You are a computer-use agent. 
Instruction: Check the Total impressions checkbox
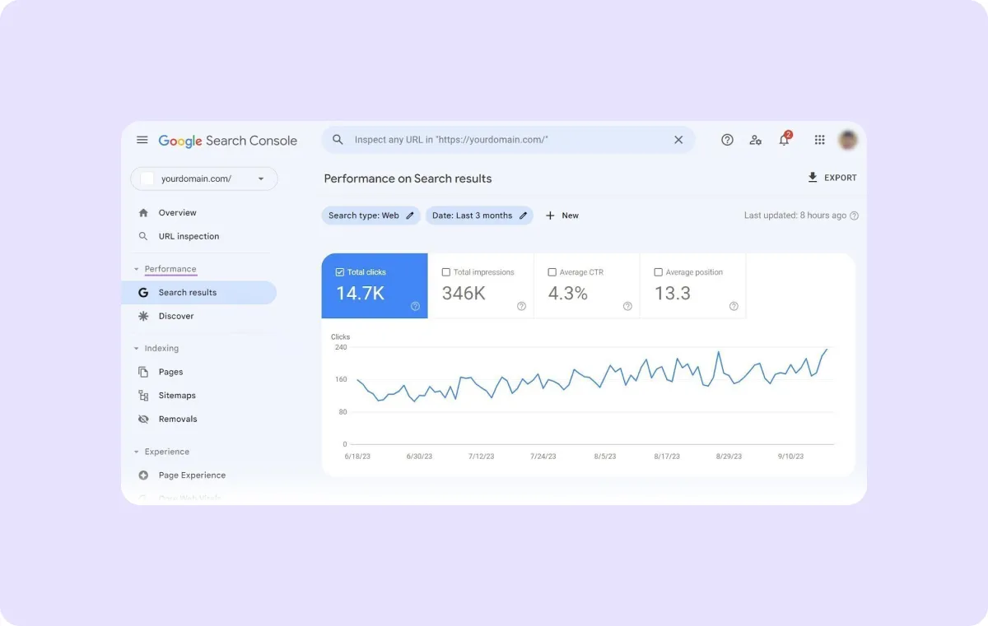tap(446, 272)
